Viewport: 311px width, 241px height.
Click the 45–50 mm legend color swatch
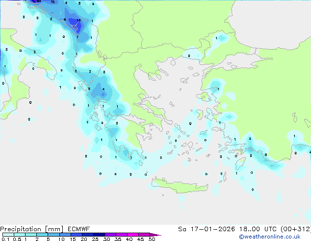[144, 235]
